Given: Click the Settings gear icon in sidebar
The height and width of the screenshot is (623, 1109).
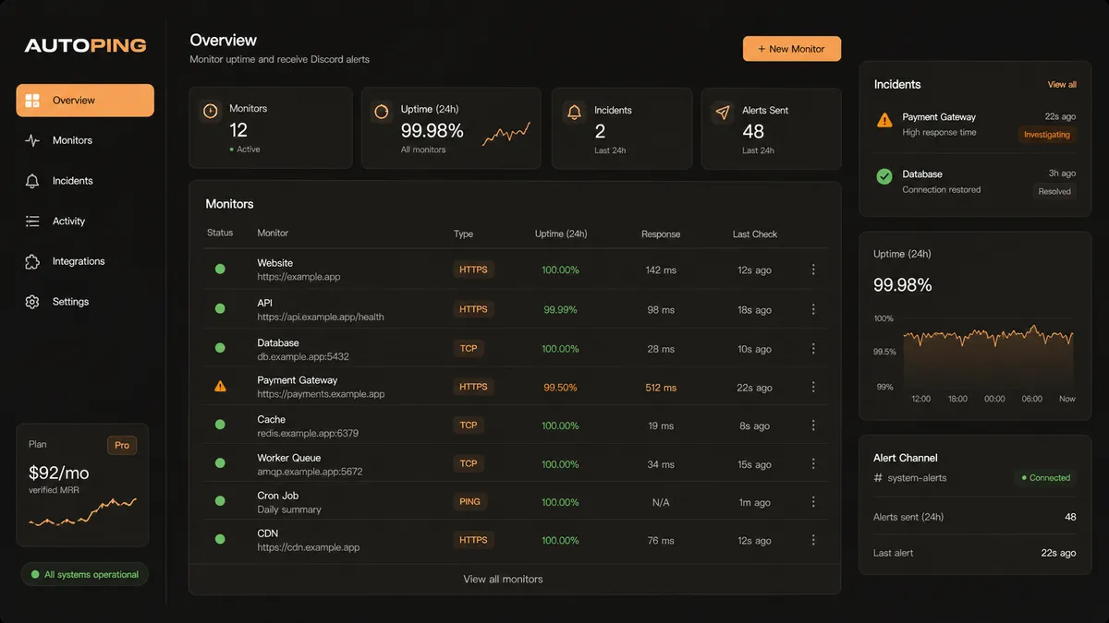Looking at the screenshot, I should (32, 302).
